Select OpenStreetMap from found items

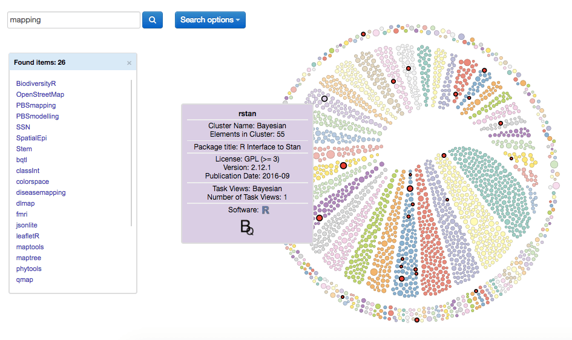40,94
